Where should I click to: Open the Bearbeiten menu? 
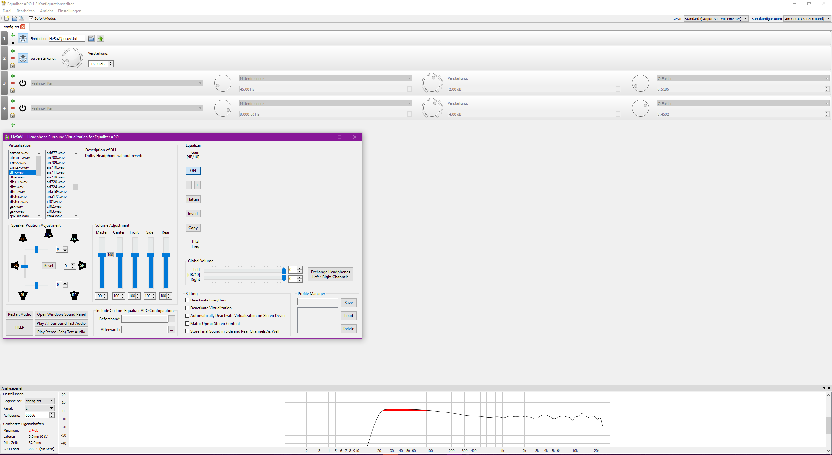25,11
